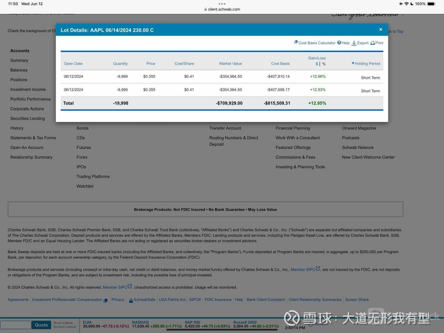This screenshot has height=333, width=444.
Task: Open Positions in Accounts menu
Action: coord(19,80)
